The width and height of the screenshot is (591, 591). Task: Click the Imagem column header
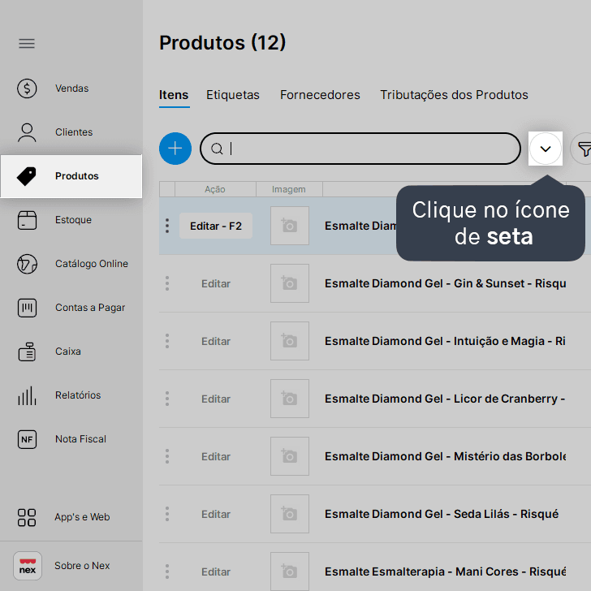coord(289,189)
